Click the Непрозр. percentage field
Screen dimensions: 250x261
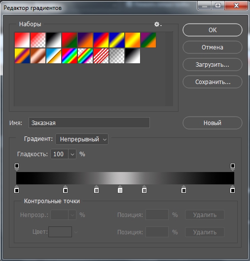(59, 215)
